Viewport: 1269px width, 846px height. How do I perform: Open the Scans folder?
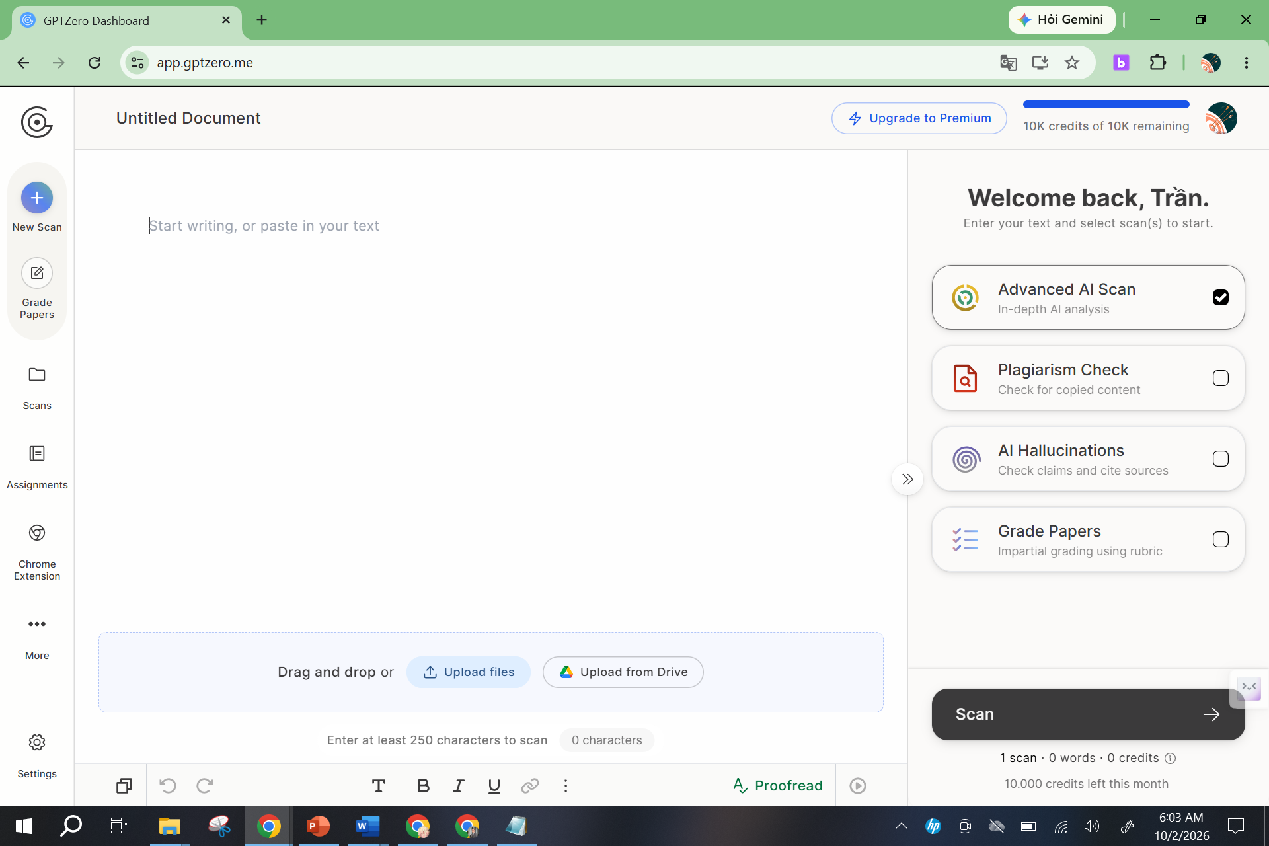36,388
